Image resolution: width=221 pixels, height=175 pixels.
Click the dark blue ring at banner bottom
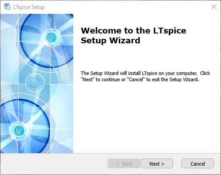tap(25, 126)
